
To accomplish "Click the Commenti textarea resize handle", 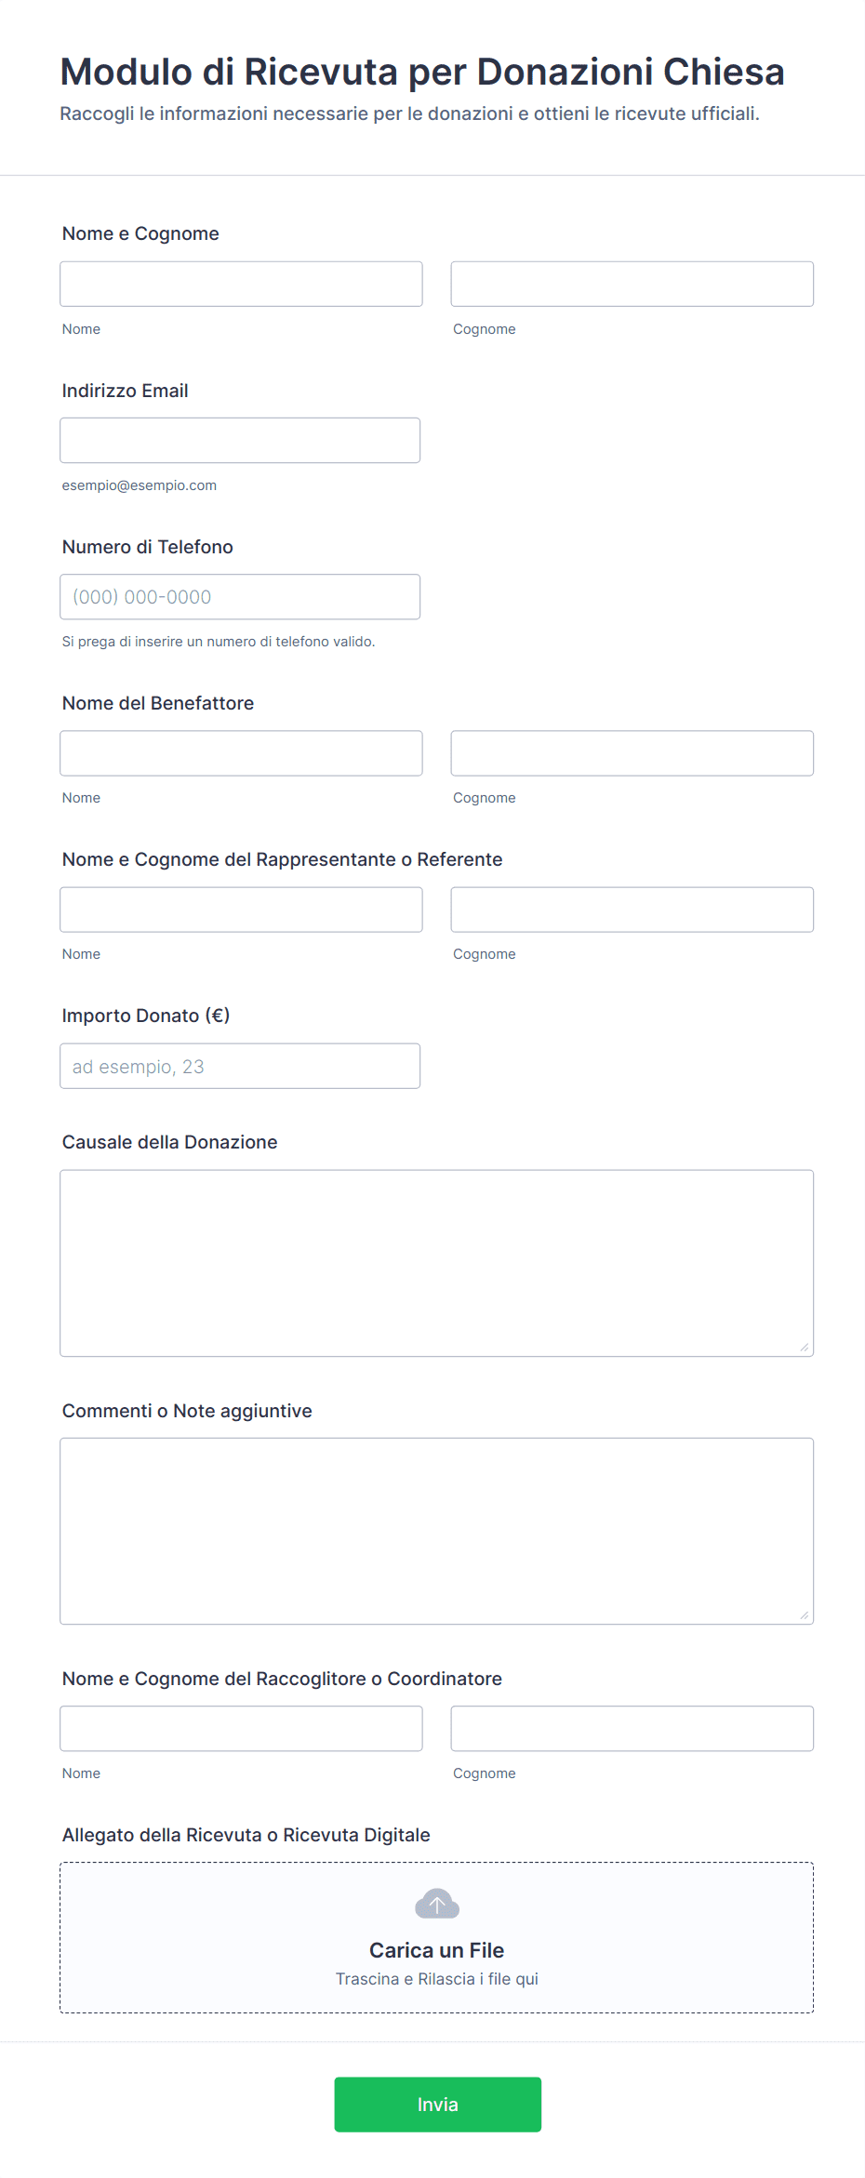I will 805,1615.
